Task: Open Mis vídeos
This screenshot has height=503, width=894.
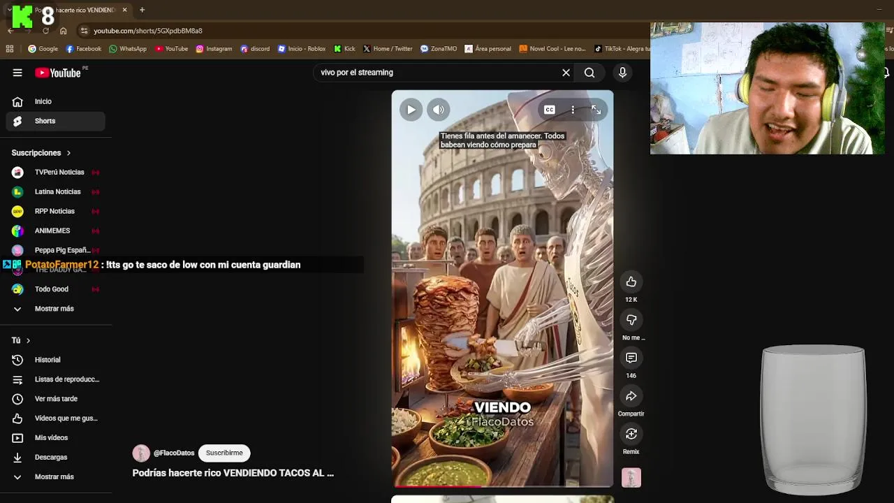Action: coord(56,438)
